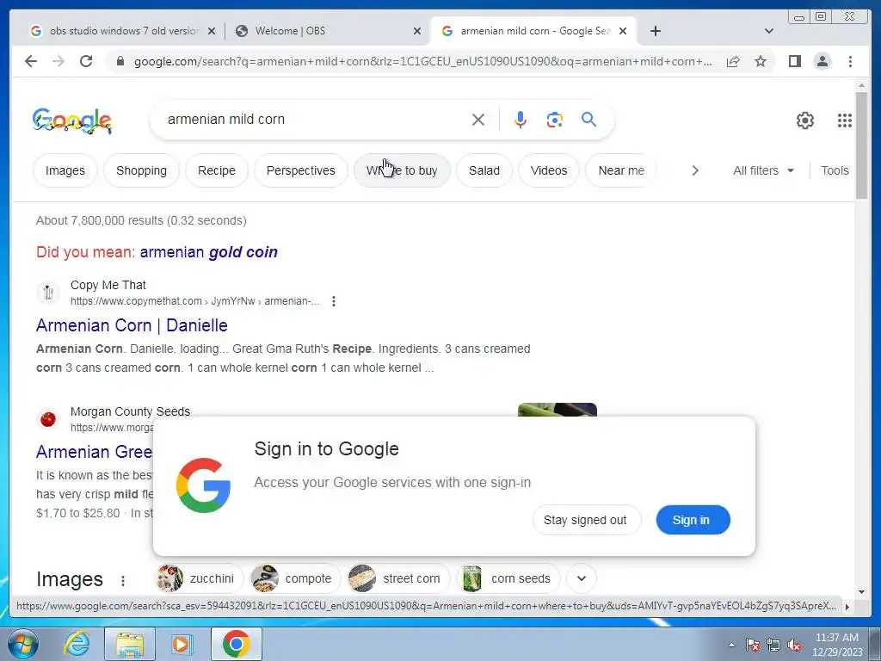This screenshot has width=881, height=661.
Task: Open the Armenian Gree… seeds result title
Action: tap(94, 451)
